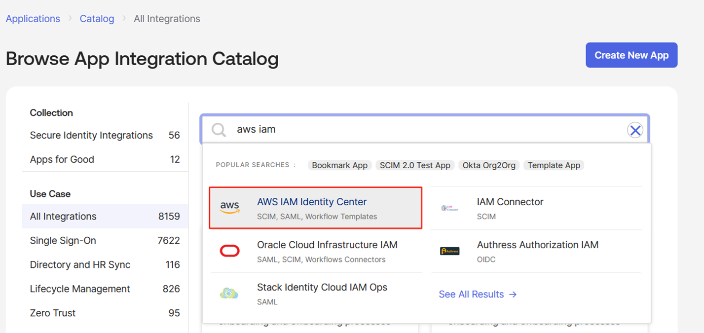Screen dimensions: 704x333
Task: Click into the search field containing aws iam
Action: [x=424, y=130]
